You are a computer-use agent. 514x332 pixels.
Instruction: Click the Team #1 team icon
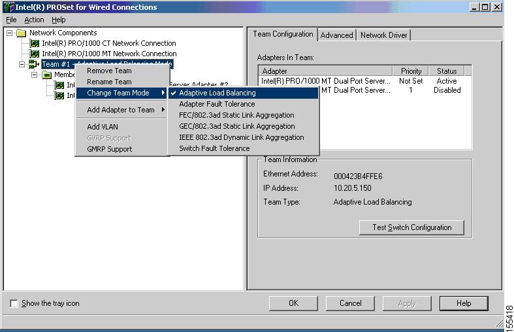pos(34,64)
